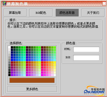Pick the black swatch in grid's bottom-left corner
The height and width of the screenshot is (97, 107).
coord(10,75)
